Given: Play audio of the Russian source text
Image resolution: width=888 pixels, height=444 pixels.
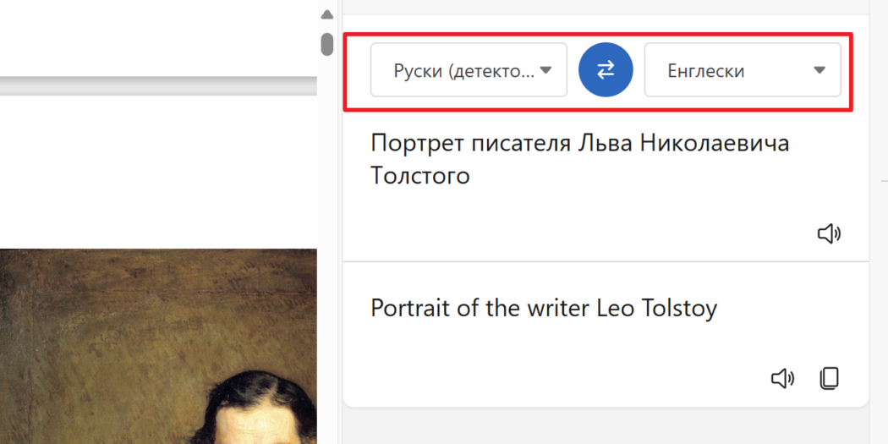Looking at the screenshot, I should [829, 233].
